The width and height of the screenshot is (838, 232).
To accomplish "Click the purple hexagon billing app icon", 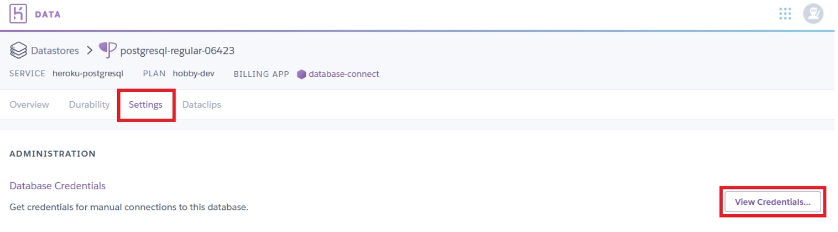I will point(301,74).
